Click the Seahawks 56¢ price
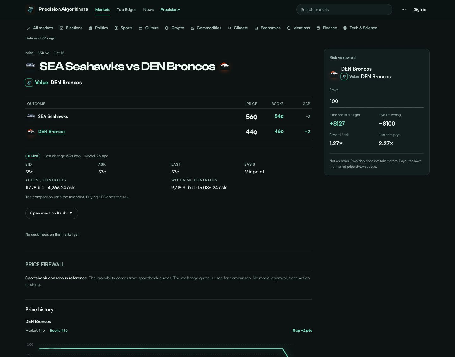Viewport: 455px width, 357px height. pos(252,117)
